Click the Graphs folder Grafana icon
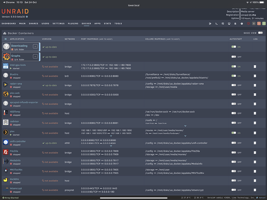267x200 pixels. [x=6, y=56]
